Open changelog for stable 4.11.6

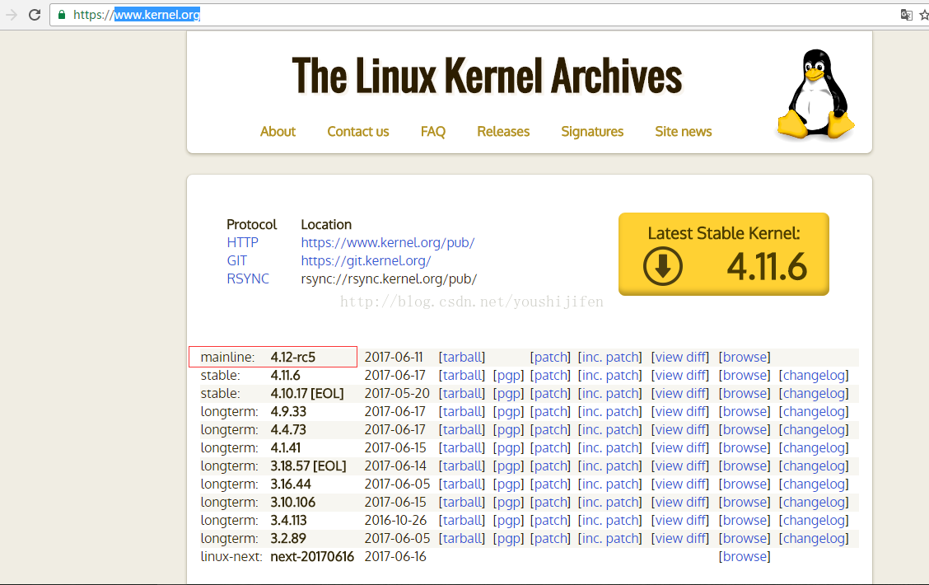tap(814, 375)
